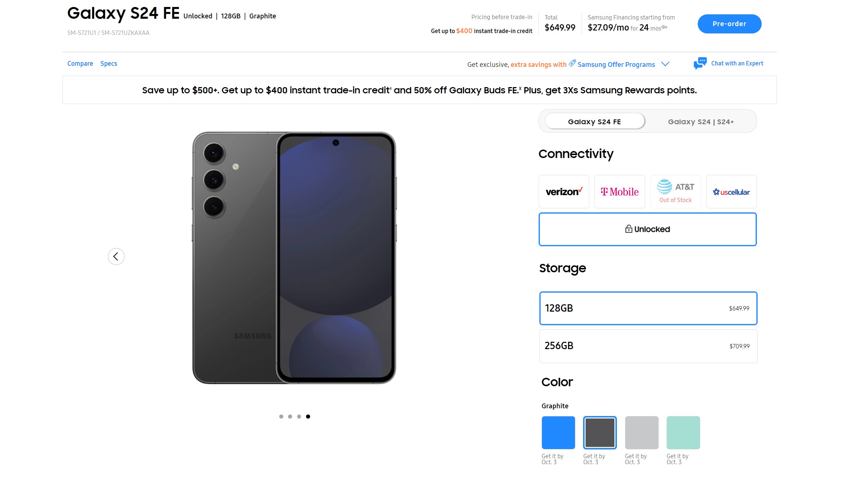Select 128GB storage option

[x=648, y=308]
